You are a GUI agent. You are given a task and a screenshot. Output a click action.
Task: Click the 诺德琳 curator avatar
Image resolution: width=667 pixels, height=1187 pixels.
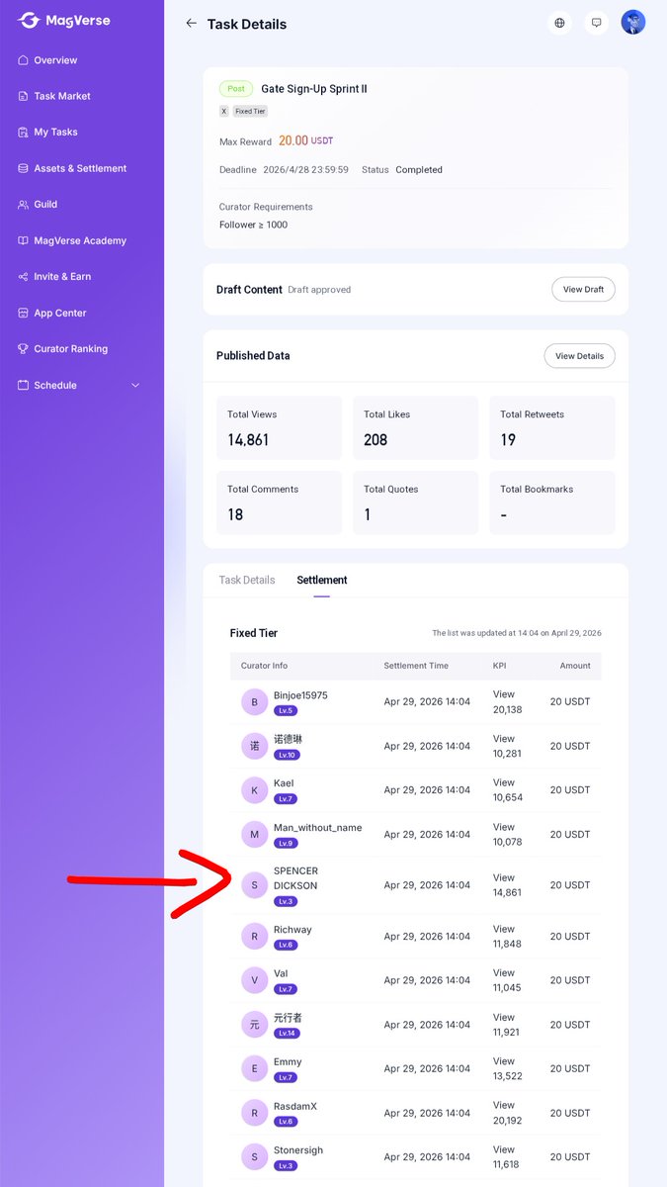click(255, 746)
